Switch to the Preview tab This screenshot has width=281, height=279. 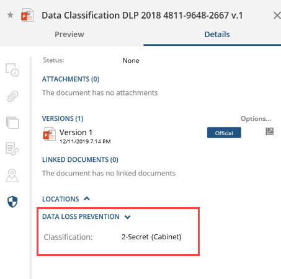pyautogui.click(x=69, y=34)
